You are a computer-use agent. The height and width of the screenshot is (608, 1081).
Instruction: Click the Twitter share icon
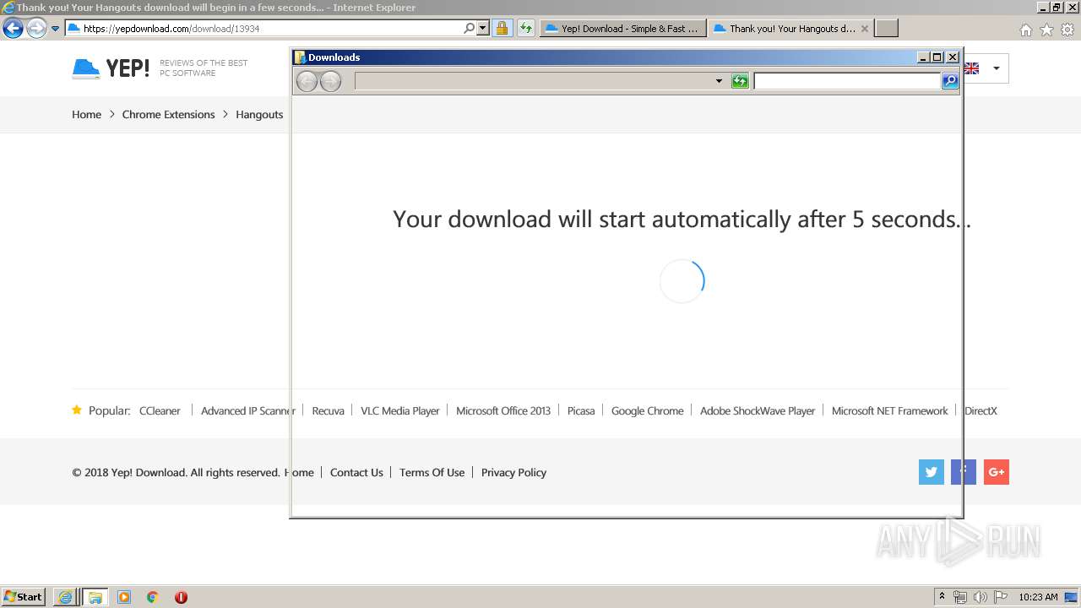pos(932,472)
